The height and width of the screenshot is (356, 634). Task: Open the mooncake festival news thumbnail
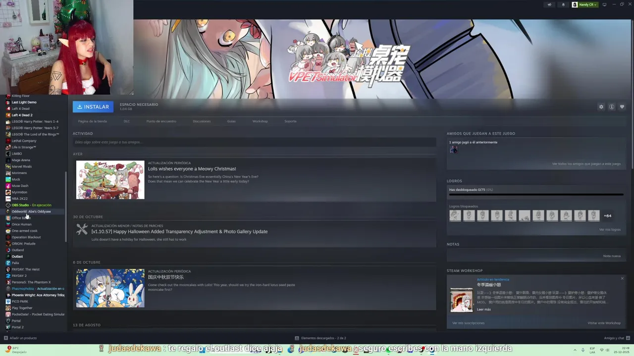click(110, 288)
